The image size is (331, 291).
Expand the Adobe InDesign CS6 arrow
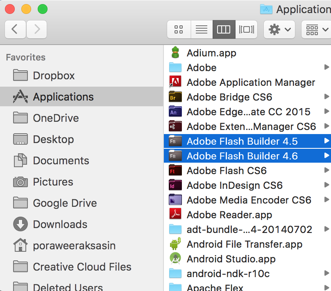326,185
